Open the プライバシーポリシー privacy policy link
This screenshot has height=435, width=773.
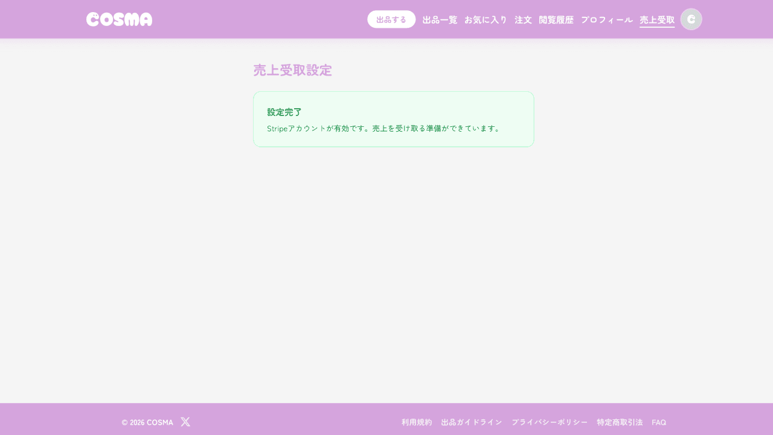(550, 422)
